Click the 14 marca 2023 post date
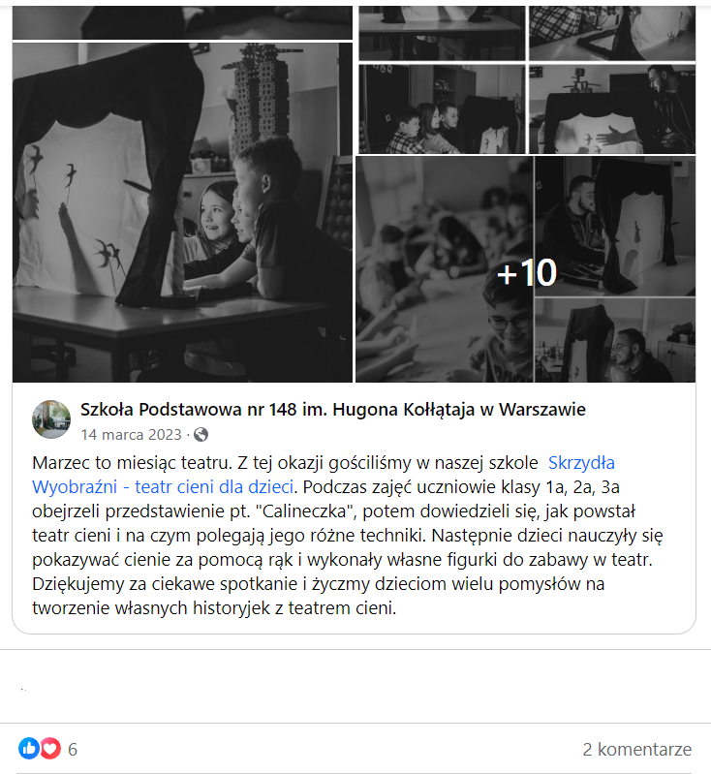This screenshot has width=711, height=774. [x=132, y=435]
